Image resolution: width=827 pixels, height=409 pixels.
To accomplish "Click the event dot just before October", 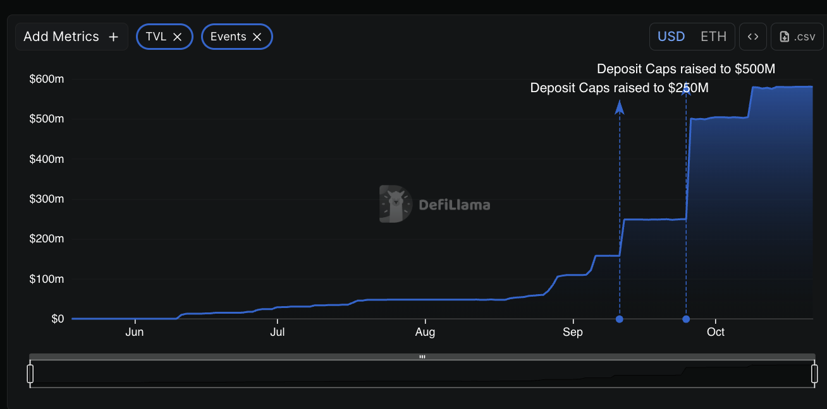I will pyautogui.click(x=686, y=319).
